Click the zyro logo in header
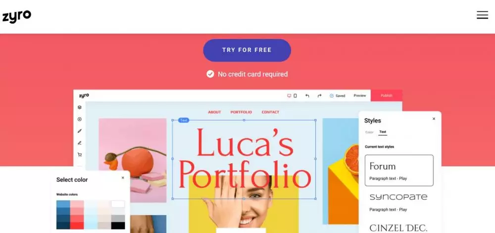This screenshot has height=233, width=495. [17, 16]
